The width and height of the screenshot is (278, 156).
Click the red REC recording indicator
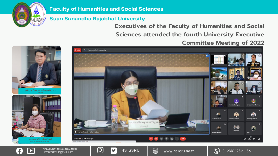point(77,50)
